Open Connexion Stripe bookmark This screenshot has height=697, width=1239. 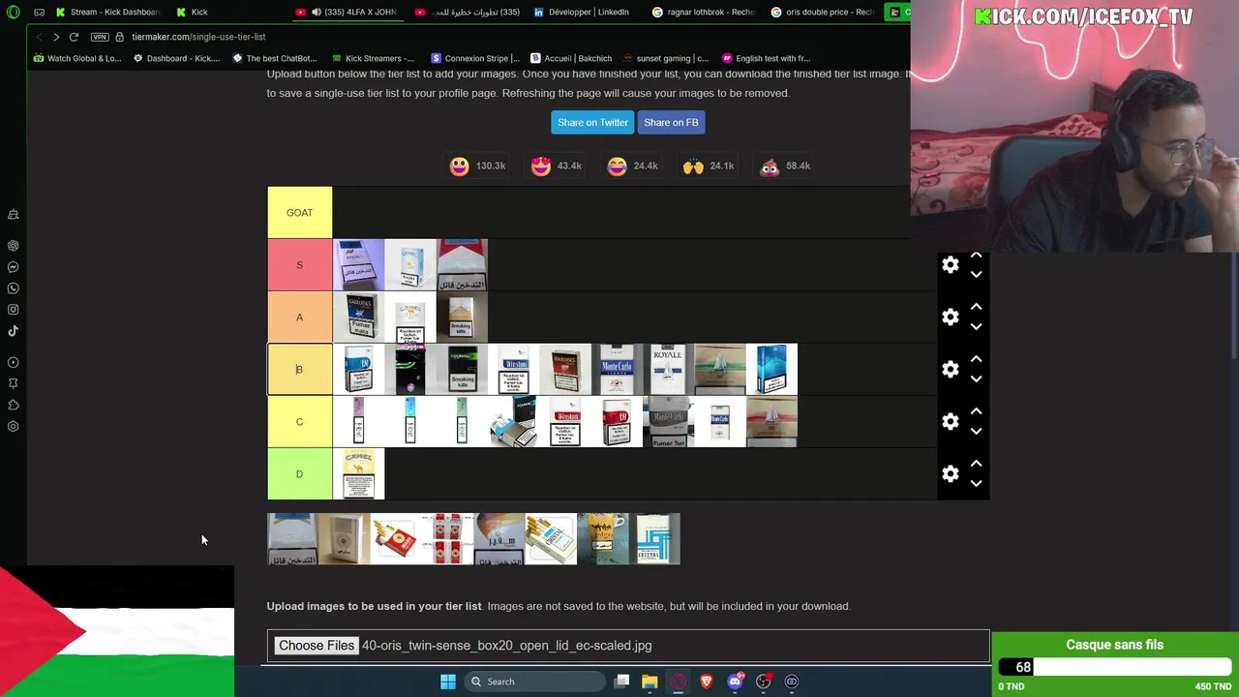coord(475,58)
